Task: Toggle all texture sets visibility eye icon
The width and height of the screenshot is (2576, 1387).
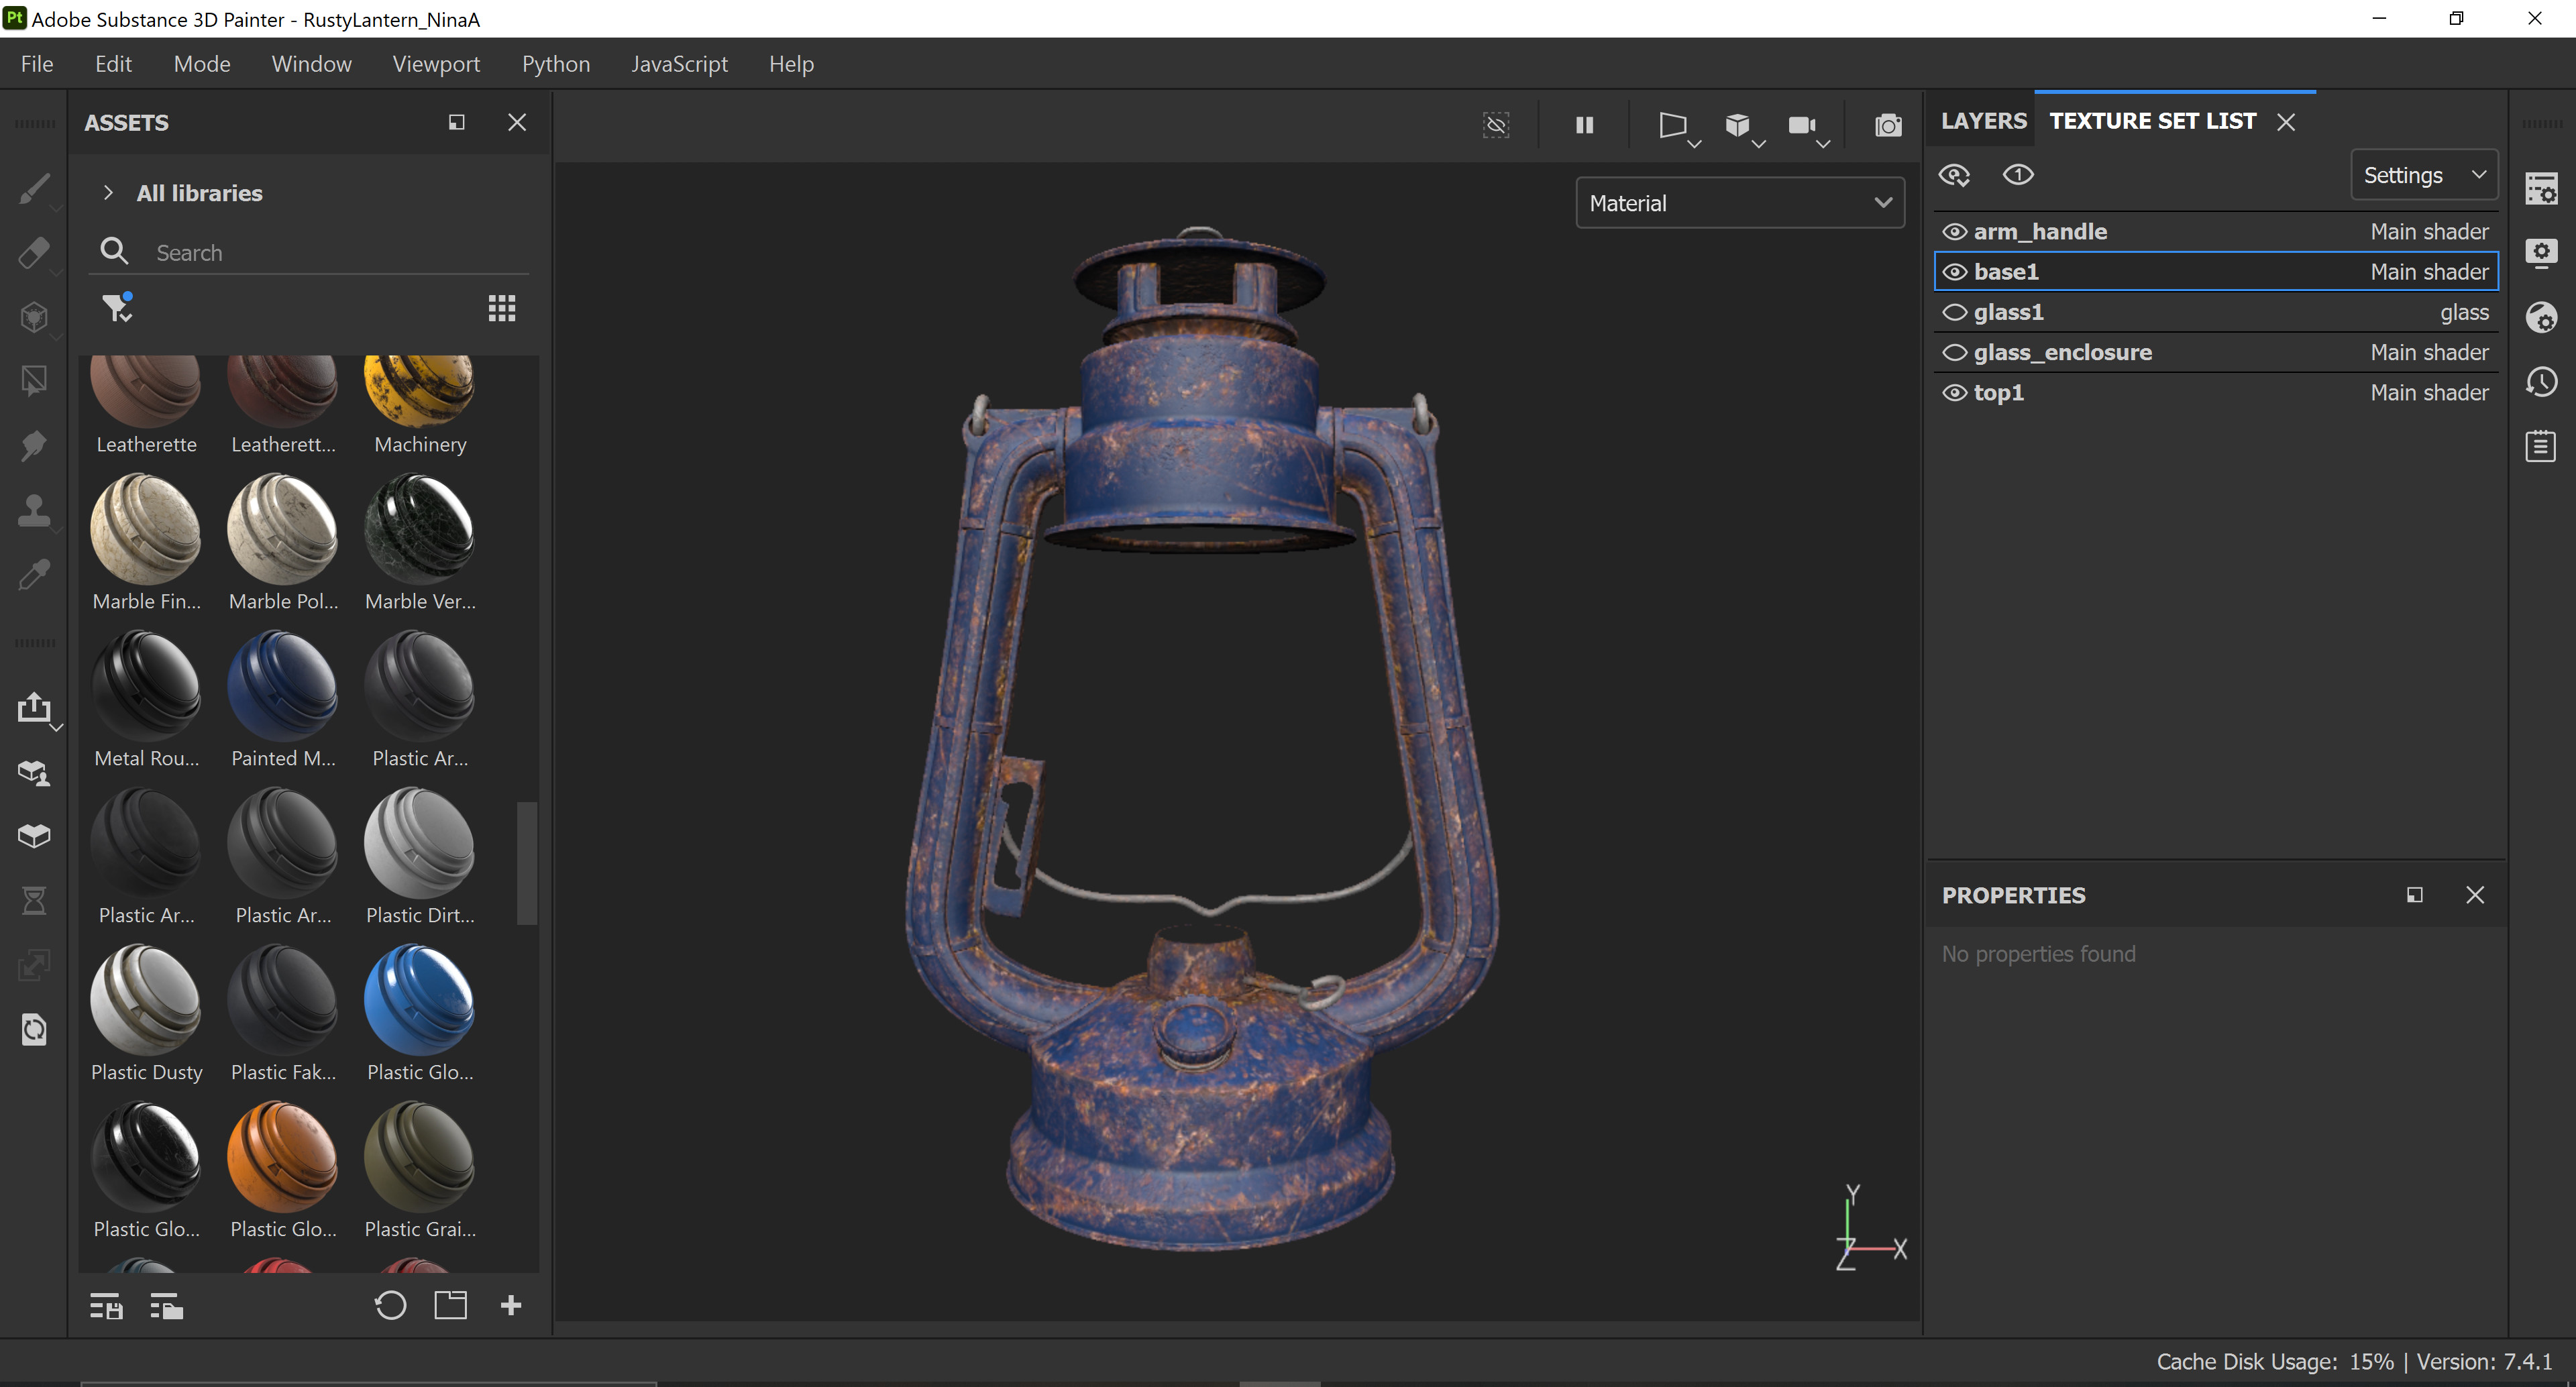Action: [1954, 176]
